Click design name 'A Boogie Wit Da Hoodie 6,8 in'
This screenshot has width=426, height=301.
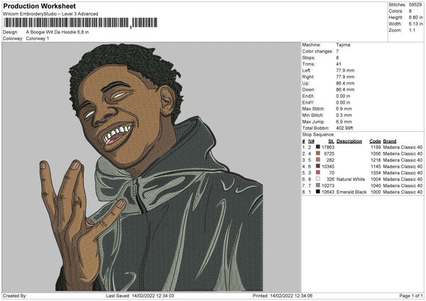(x=58, y=32)
